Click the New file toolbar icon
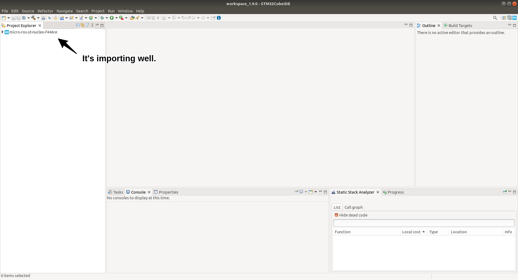518x280 pixels. (4, 18)
